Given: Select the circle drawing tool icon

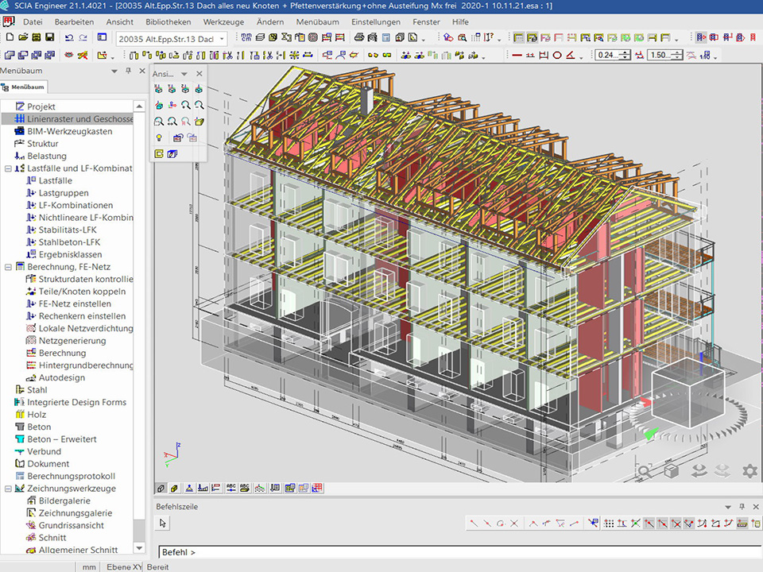Looking at the screenshot, I should pos(557,55).
